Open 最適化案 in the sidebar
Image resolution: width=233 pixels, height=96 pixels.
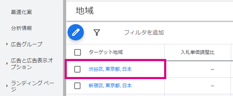(x=21, y=12)
